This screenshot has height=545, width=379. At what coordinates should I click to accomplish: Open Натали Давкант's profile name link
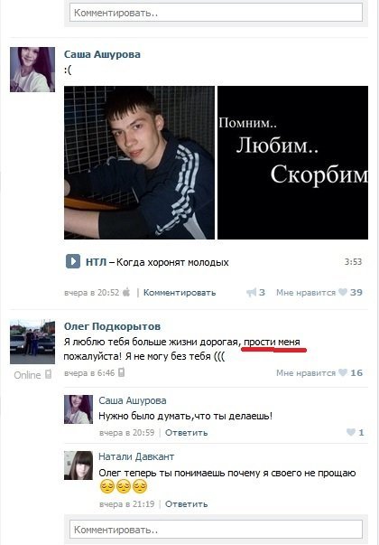[136, 456]
